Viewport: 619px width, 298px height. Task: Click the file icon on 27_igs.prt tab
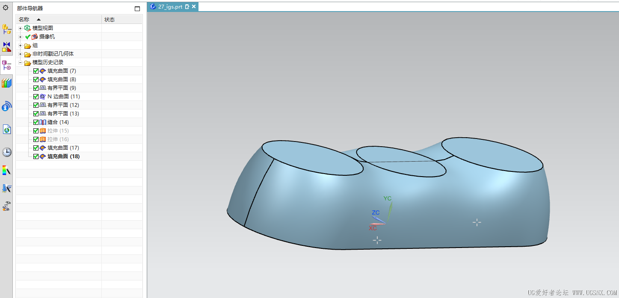pos(153,6)
